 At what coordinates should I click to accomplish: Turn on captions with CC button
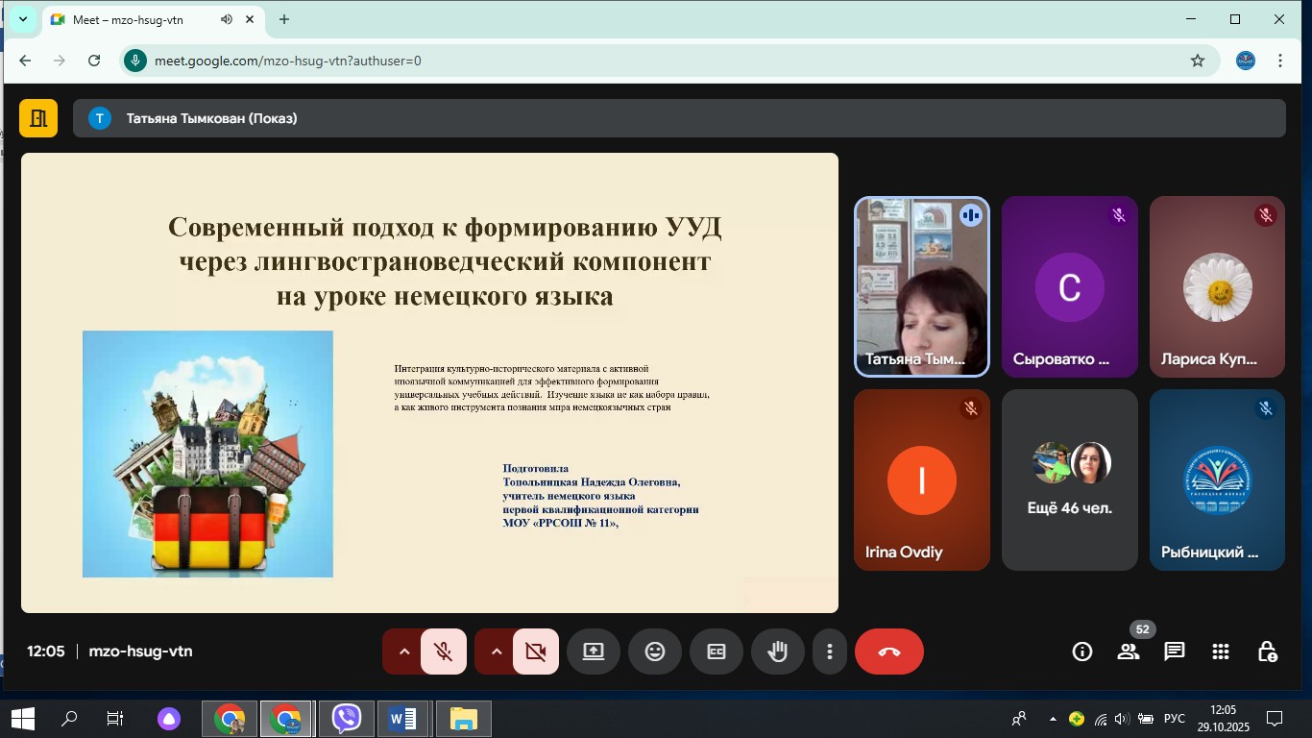[717, 652]
